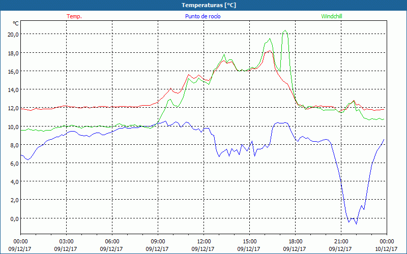Click the 09:00 time axis label
Image resolution: width=407 pixels, height=254 pixels.
[158, 241]
